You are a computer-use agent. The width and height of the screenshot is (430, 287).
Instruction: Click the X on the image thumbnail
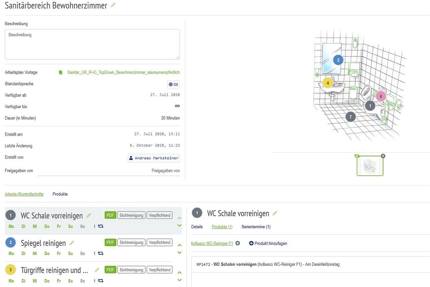(x=383, y=156)
